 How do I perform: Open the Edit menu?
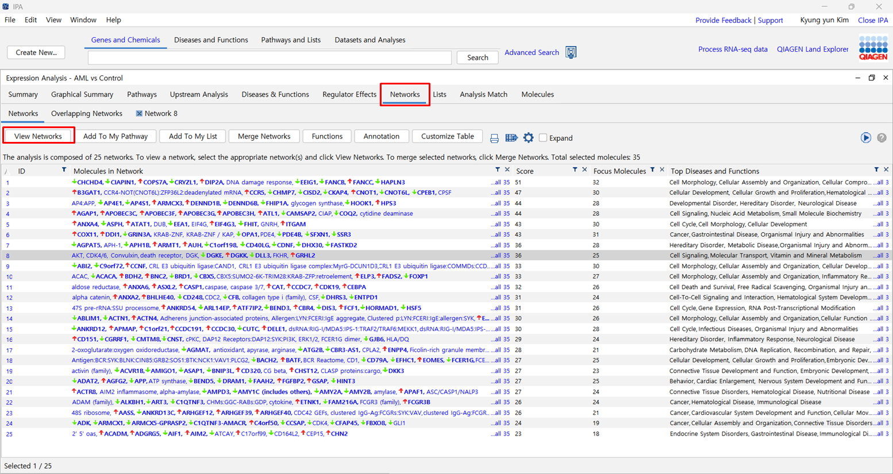[x=30, y=20]
